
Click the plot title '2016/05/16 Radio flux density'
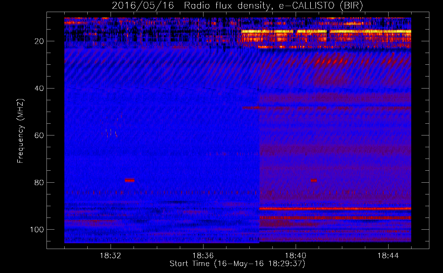[x=191, y=5]
